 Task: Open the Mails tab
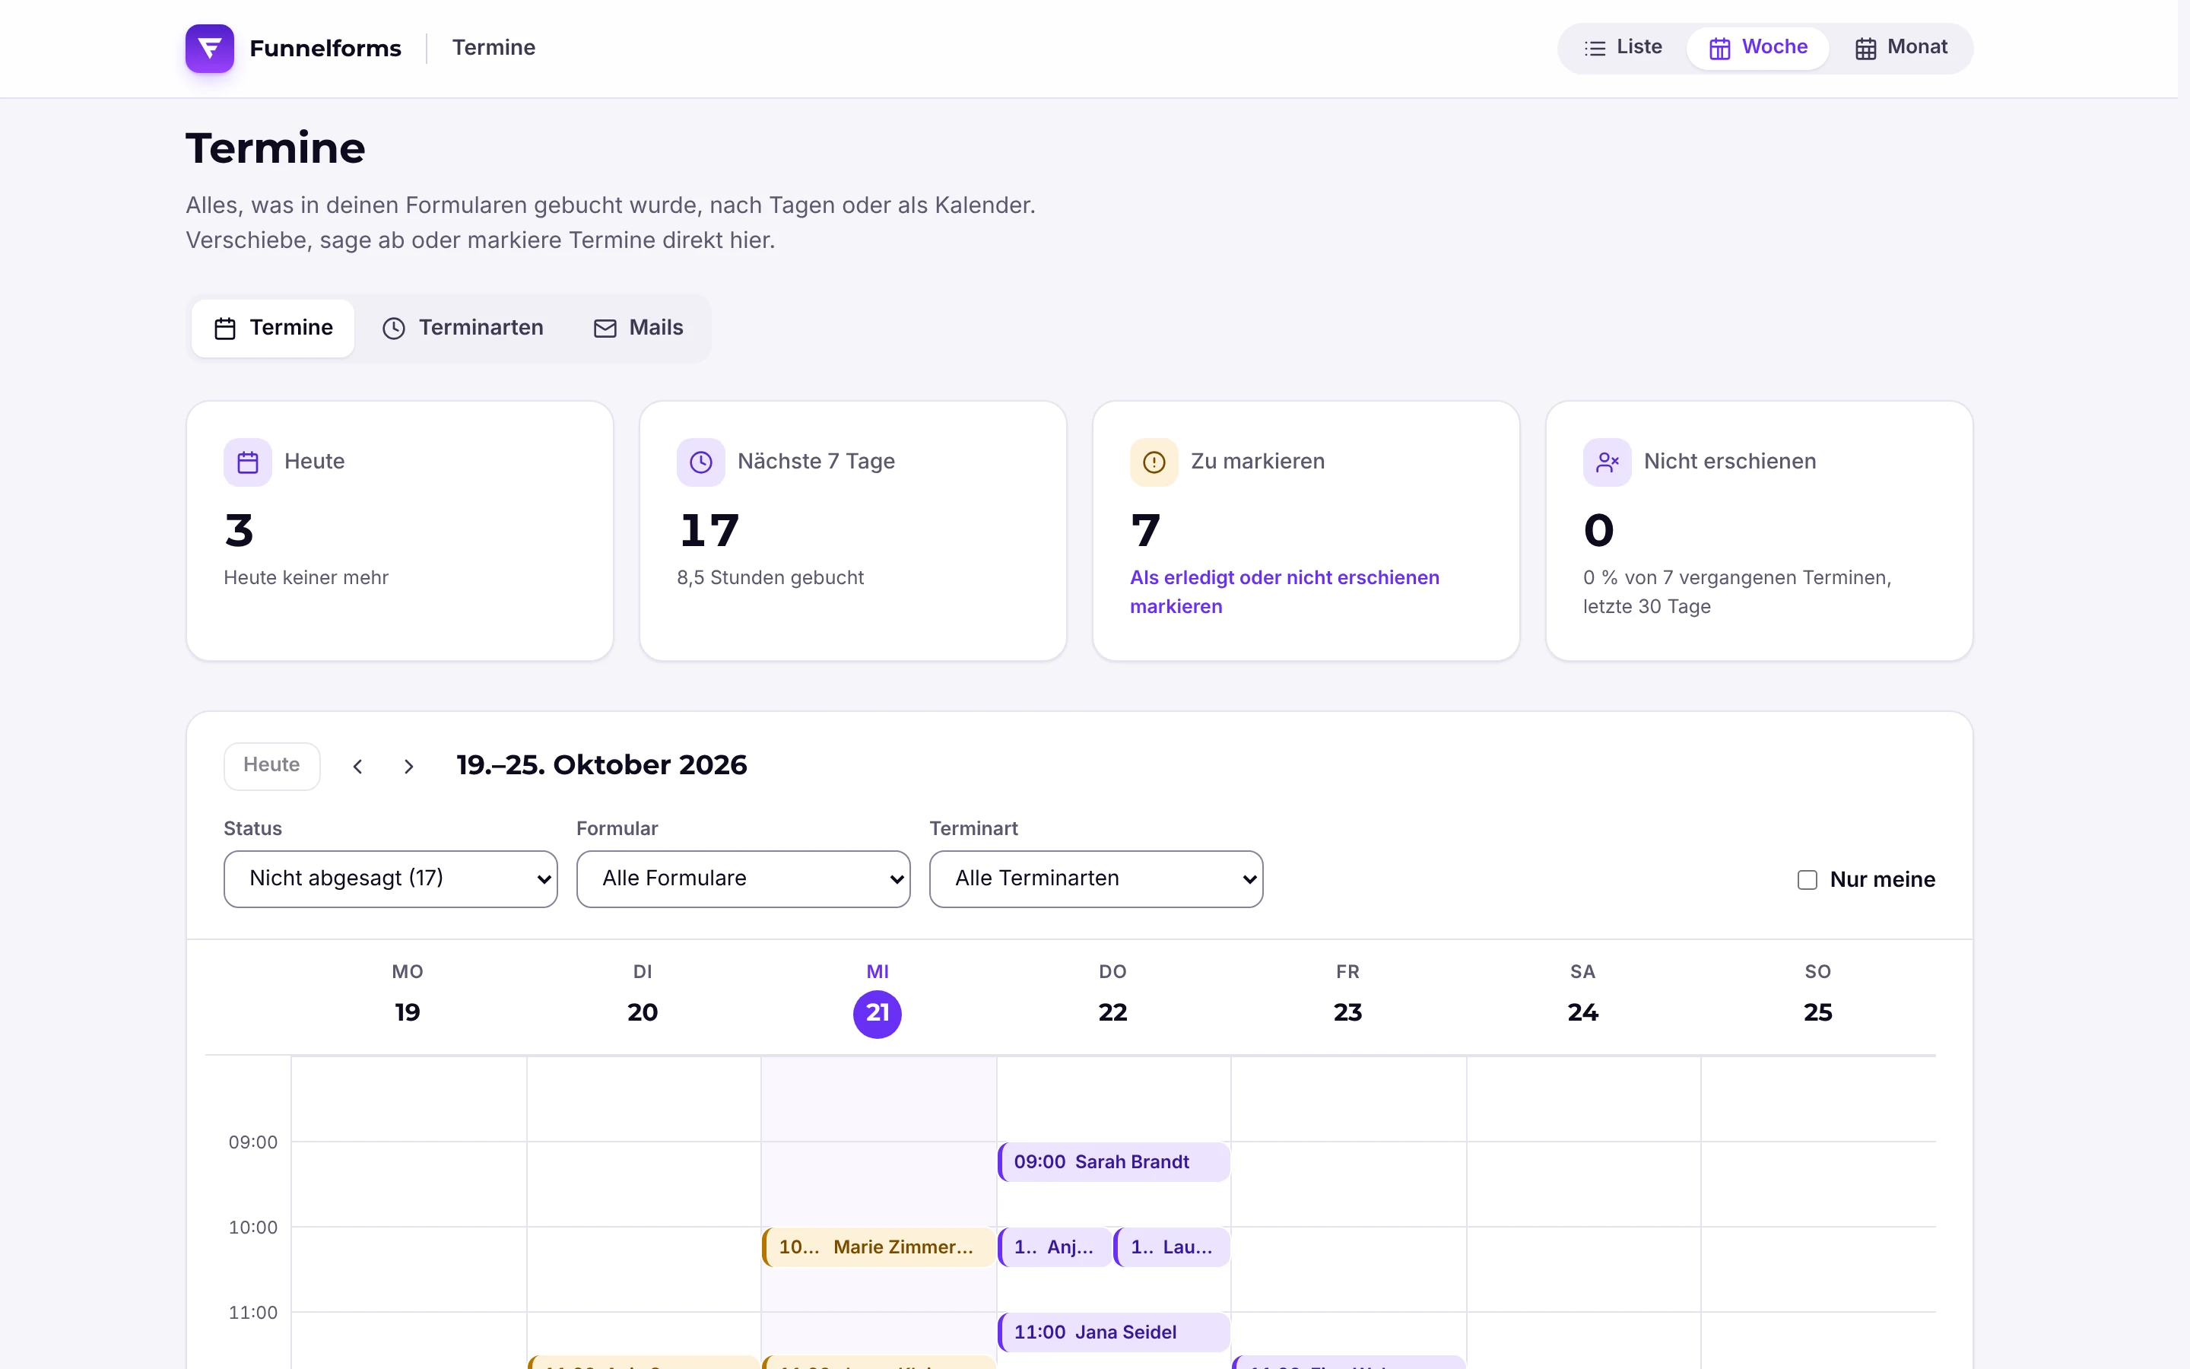(x=639, y=328)
